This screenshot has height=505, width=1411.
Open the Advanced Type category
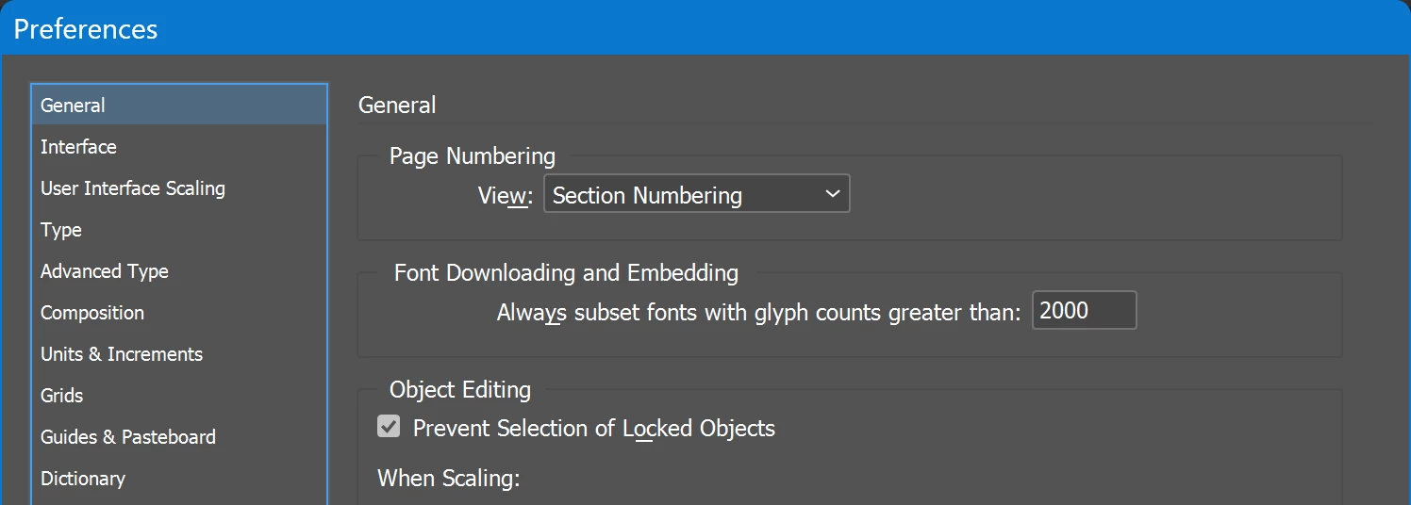[x=179, y=271]
